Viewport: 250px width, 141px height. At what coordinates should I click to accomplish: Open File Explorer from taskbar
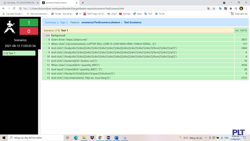click(x=84, y=138)
